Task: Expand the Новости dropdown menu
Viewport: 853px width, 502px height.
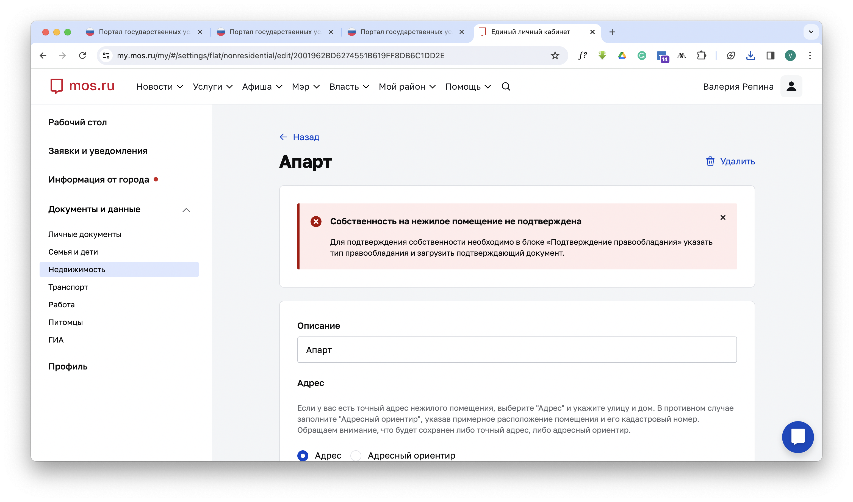Action: [x=160, y=87]
